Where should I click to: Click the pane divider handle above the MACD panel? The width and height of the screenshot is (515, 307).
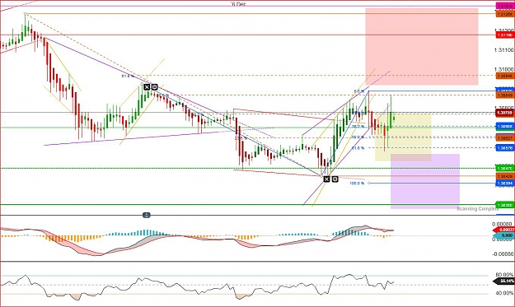click(x=147, y=215)
